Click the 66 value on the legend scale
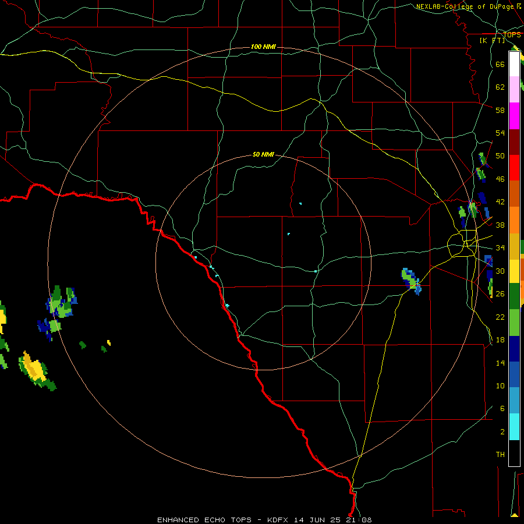The height and width of the screenshot is (524, 524). pyautogui.click(x=500, y=64)
